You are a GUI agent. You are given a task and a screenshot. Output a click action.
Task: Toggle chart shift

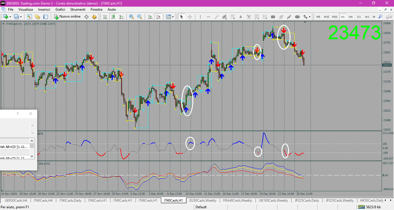pos(158,17)
